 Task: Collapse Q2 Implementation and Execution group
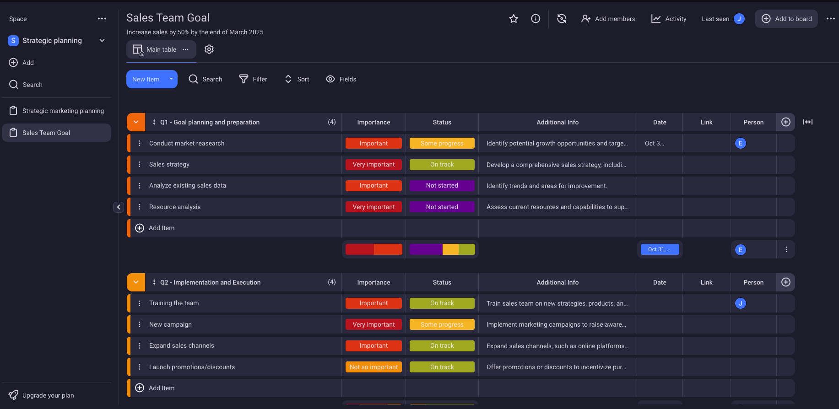(x=136, y=282)
